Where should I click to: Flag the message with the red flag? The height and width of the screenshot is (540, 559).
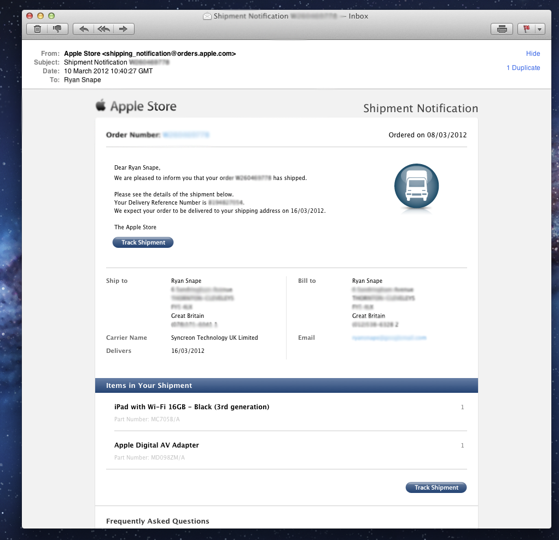click(x=526, y=29)
